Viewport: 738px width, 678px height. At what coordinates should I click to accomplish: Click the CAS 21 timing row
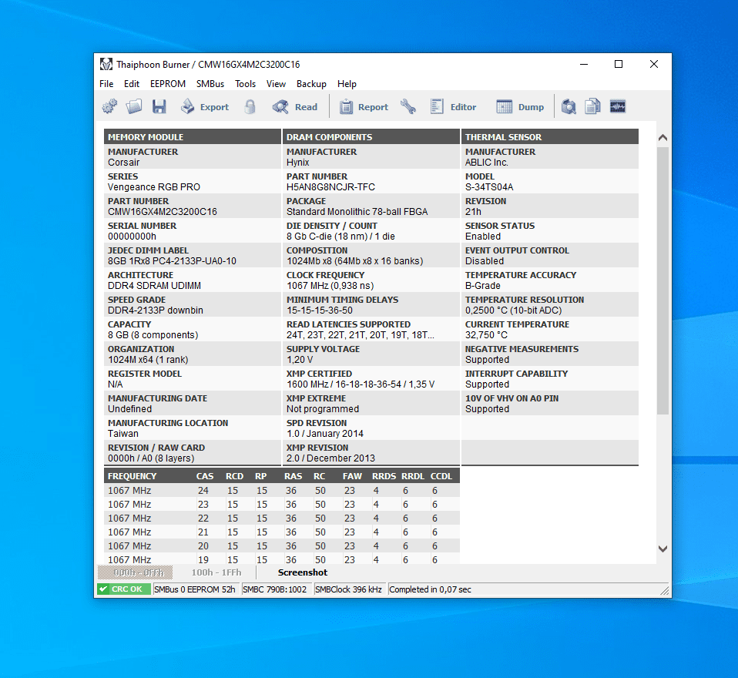[282, 532]
